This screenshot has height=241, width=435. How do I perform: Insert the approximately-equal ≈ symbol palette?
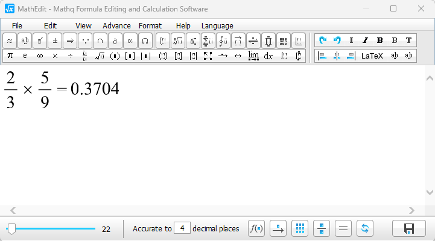(10, 41)
